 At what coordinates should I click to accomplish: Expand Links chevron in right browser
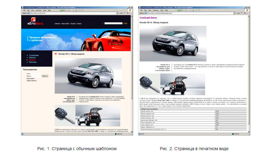(241, 13)
